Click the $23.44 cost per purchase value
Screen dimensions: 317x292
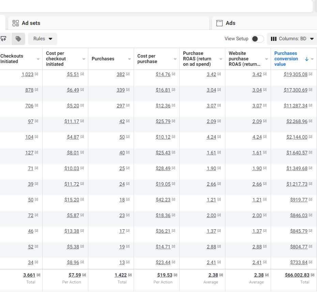[x=163, y=262]
